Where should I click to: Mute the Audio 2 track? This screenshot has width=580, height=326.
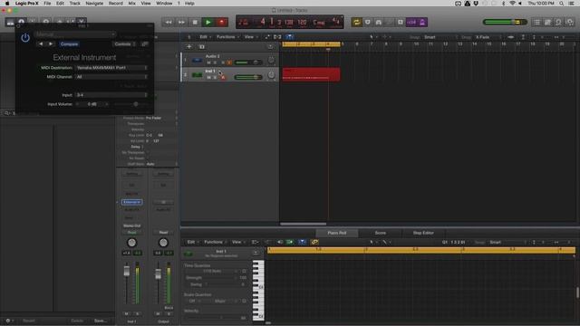tap(208, 62)
